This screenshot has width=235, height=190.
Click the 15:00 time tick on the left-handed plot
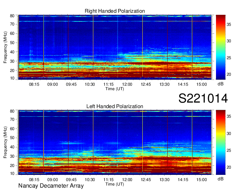(201, 180)
